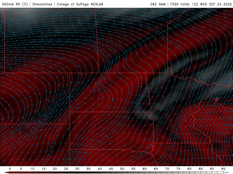Click the colorbar label "50"
Screen dimensions: 233x174
coord(122,169)
